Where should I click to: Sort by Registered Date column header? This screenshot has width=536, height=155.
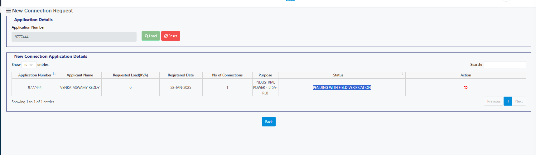pyautogui.click(x=181, y=75)
